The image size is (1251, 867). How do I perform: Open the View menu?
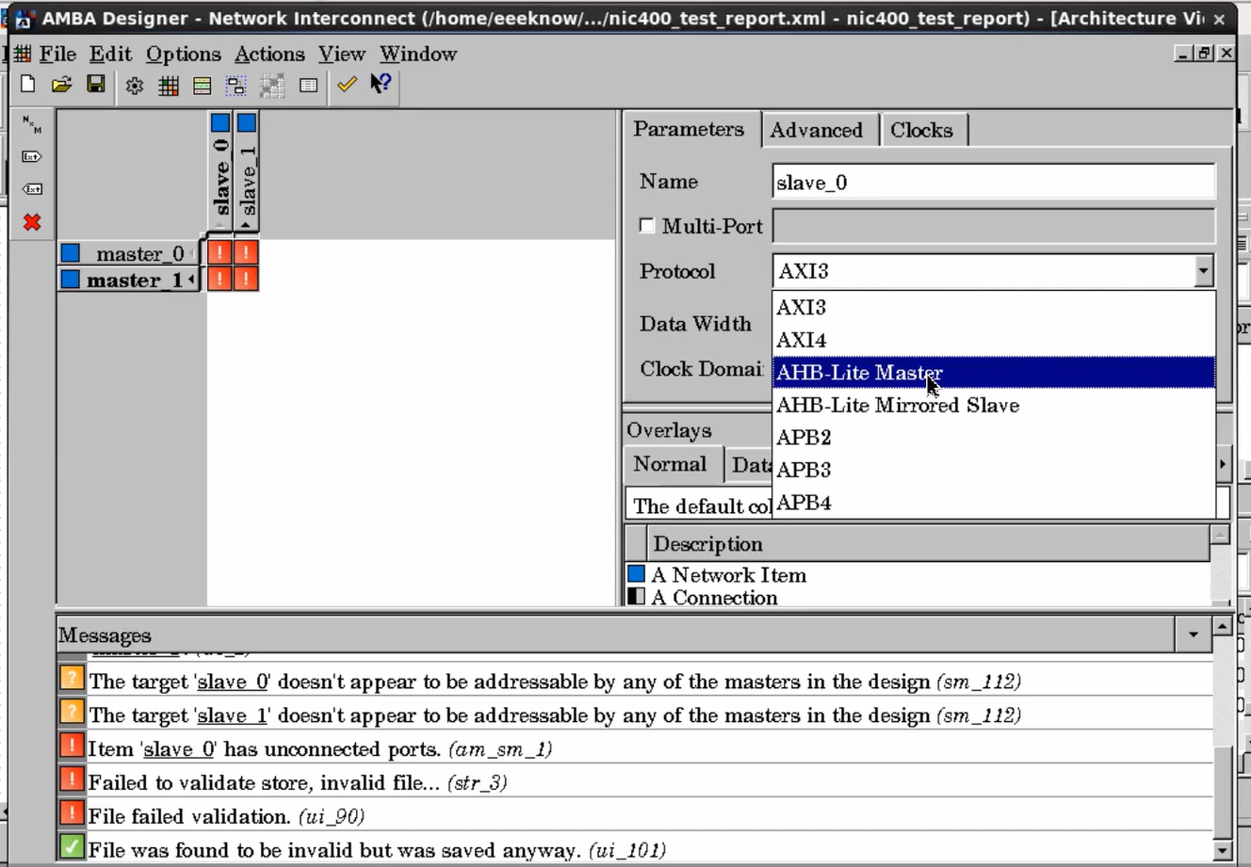(341, 54)
